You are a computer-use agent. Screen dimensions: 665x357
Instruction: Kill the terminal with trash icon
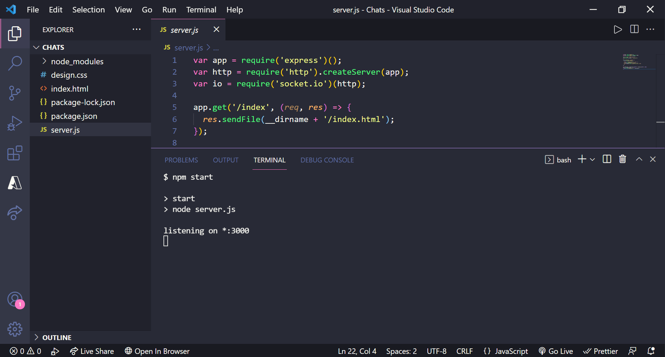click(x=622, y=159)
